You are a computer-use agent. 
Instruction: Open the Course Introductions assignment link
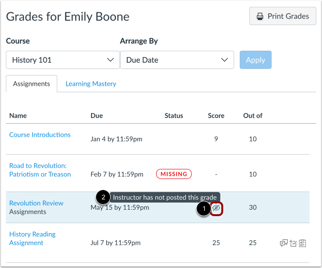(40, 135)
